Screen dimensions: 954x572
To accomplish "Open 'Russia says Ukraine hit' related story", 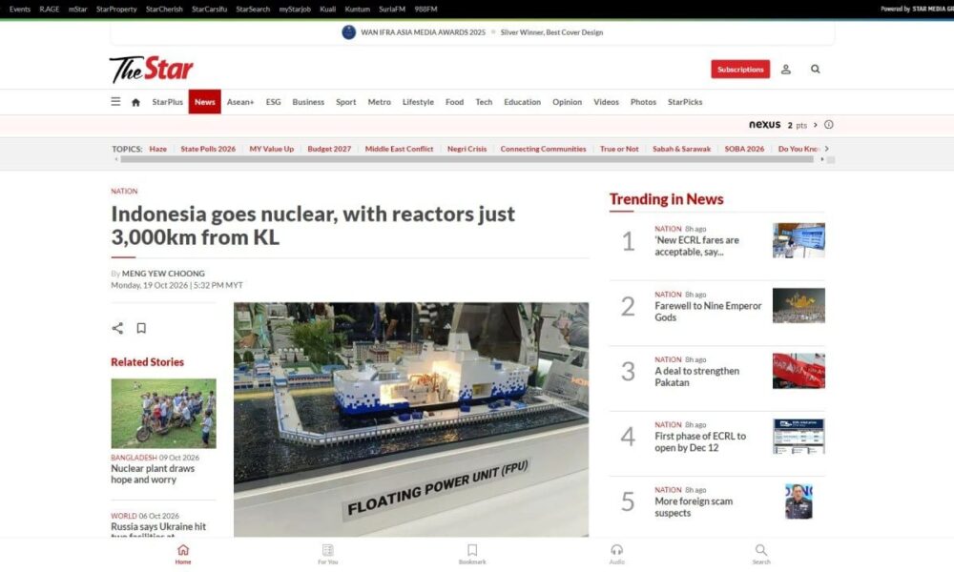I will (158, 529).
